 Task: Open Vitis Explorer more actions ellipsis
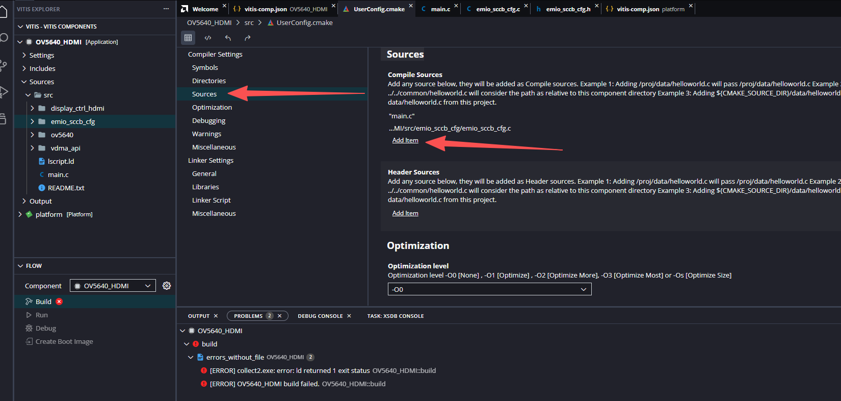tap(166, 9)
